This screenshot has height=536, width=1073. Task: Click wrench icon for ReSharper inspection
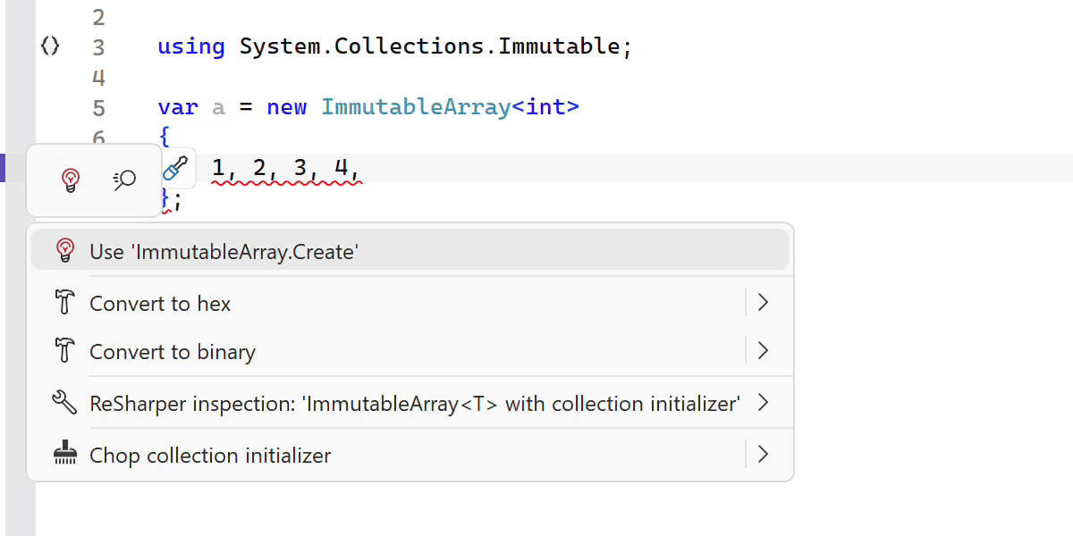(64, 404)
